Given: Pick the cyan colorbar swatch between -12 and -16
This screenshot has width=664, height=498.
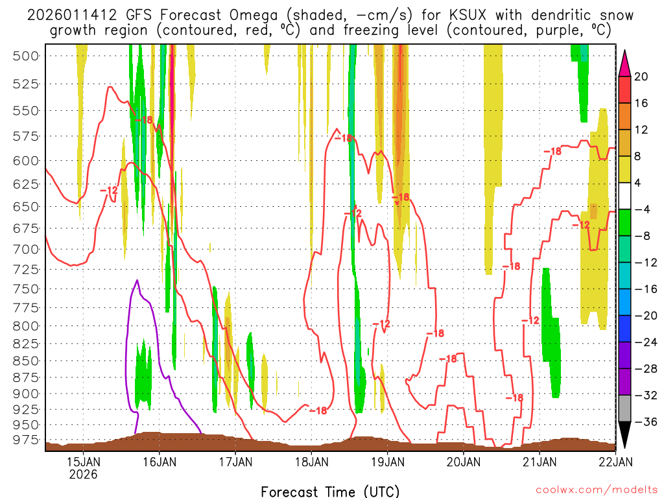Looking at the screenshot, I should coord(624,276).
